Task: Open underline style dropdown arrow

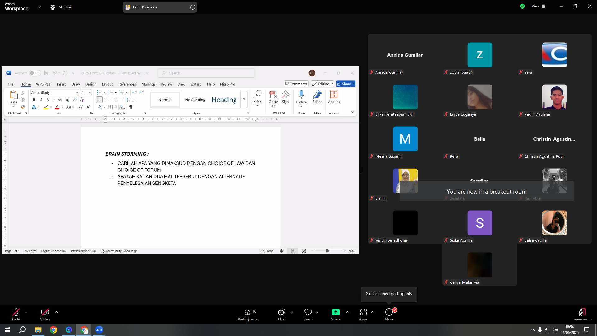Action: pos(54,100)
